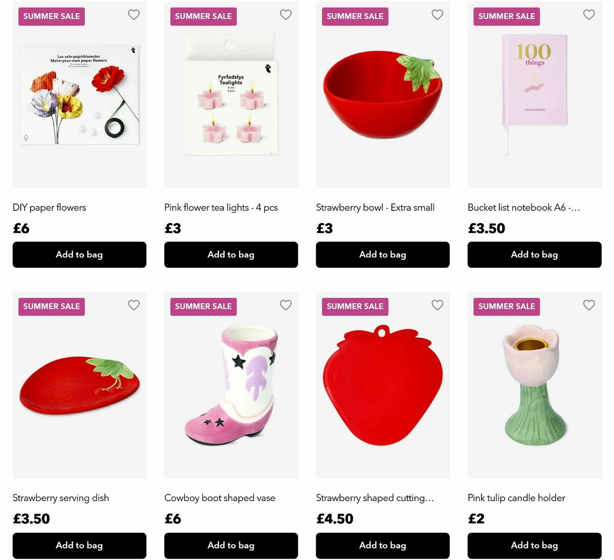Screen dimensions: 614x560
Task: Tap heart on Strawberry shaped cutting board
Action: [x=437, y=305]
